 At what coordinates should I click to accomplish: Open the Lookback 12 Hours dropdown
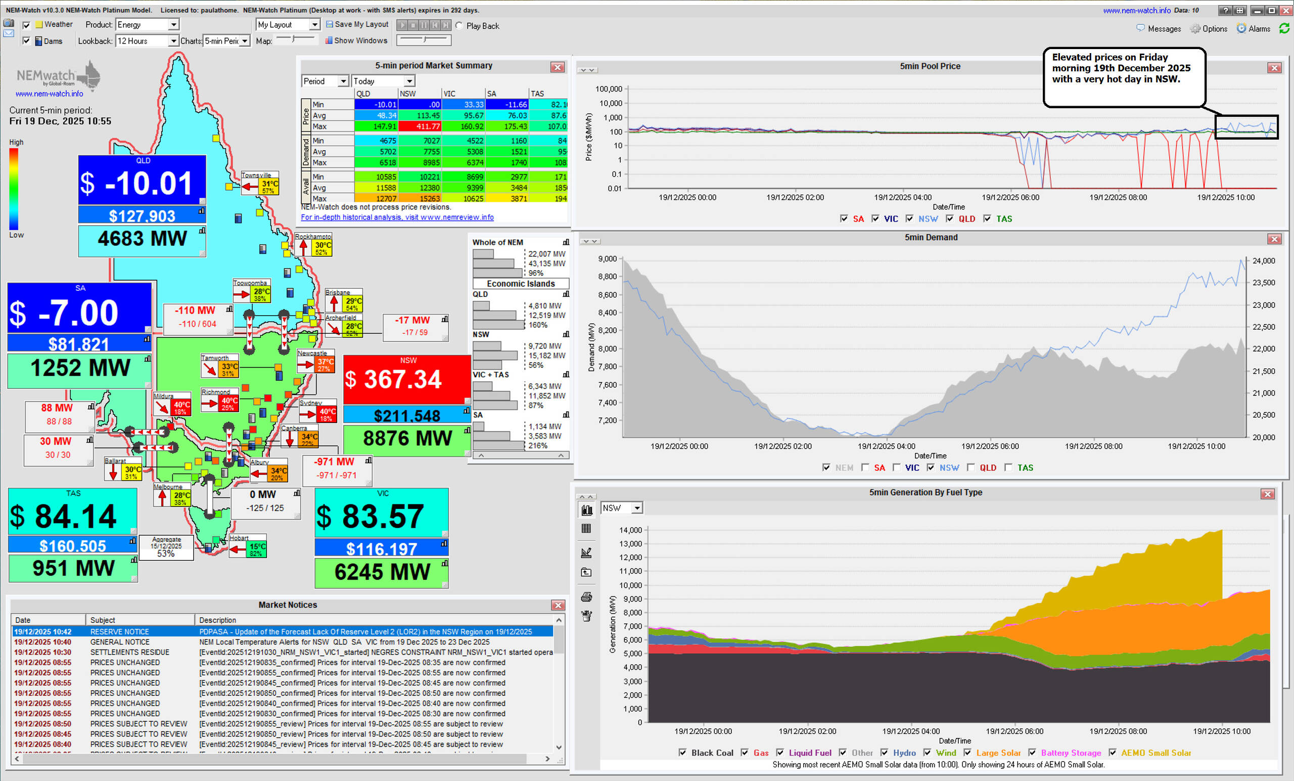click(173, 41)
